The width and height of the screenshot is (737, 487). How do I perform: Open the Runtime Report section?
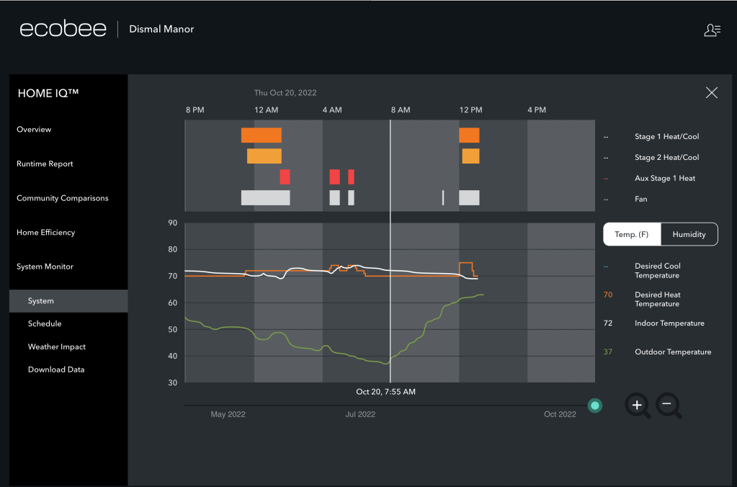pyautogui.click(x=45, y=164)
